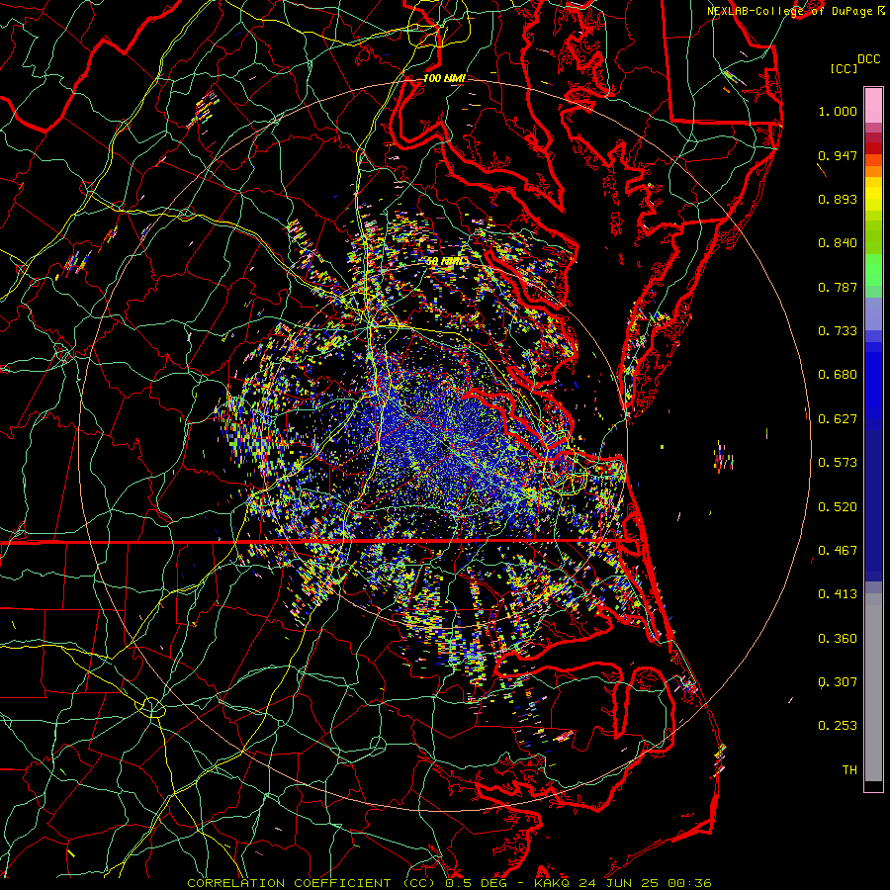Viewport: 890px width, 890px height.
Task: Click the 0.787 scale value
Action: tap(838, 287)
